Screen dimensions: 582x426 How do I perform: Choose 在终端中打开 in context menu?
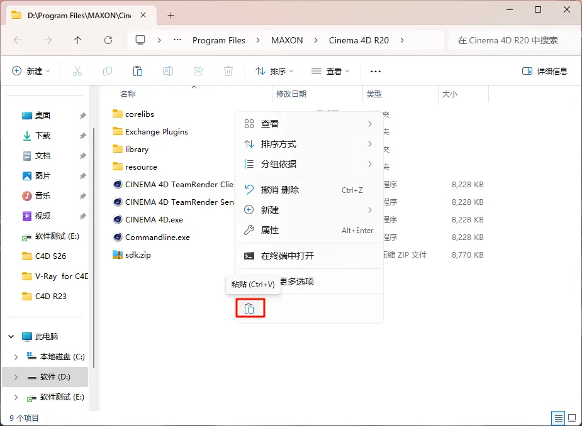pos(309,256)
